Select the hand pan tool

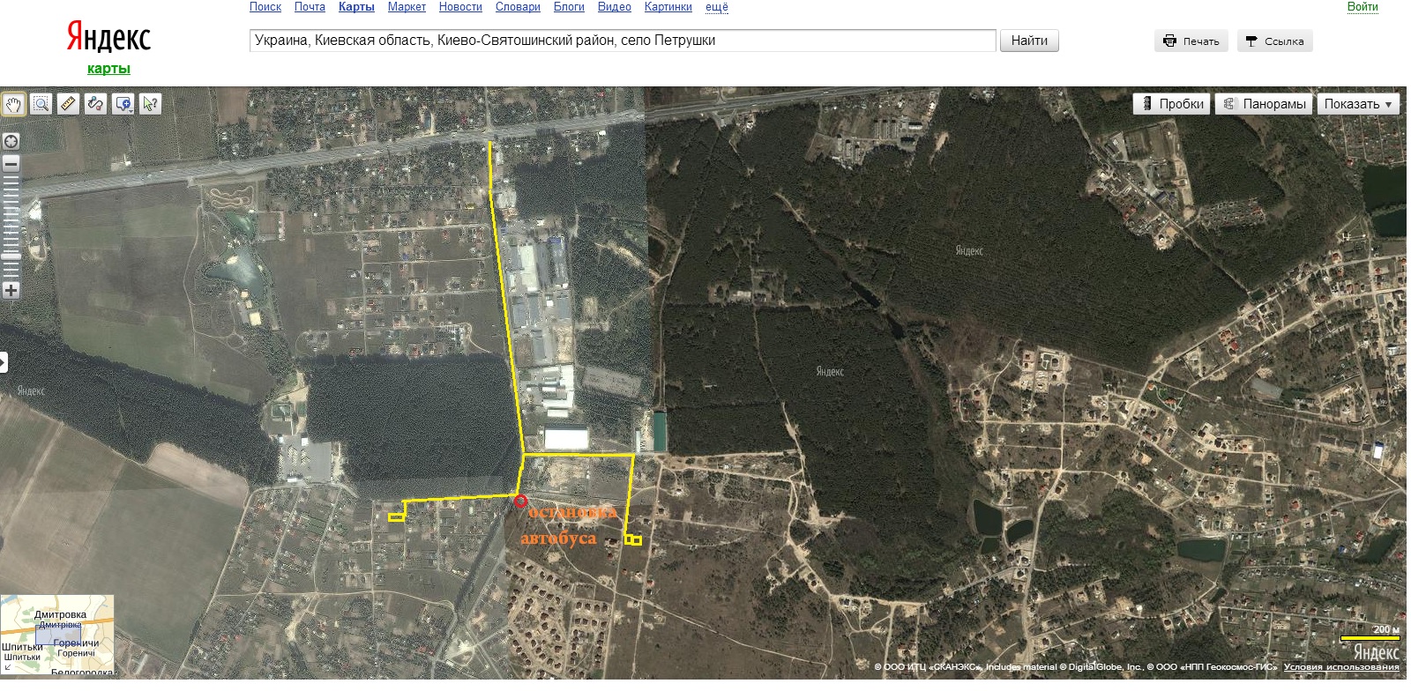pos(13,104)
